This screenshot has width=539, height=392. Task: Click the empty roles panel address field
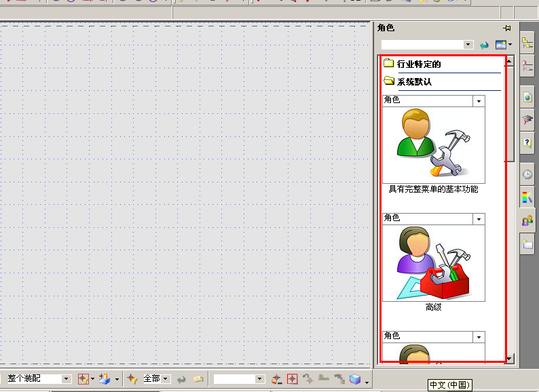click(422, 45)
